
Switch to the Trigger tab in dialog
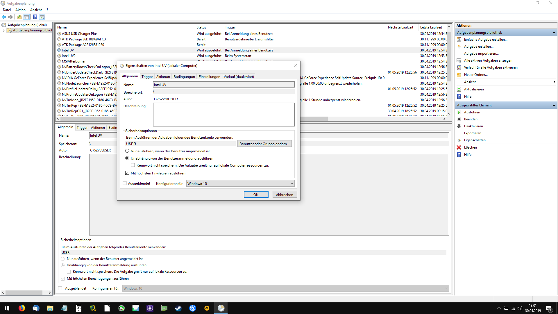click(147, 77)
